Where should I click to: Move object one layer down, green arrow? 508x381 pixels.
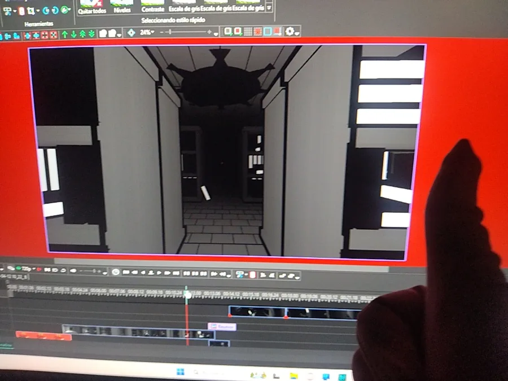tap(73, 34)
